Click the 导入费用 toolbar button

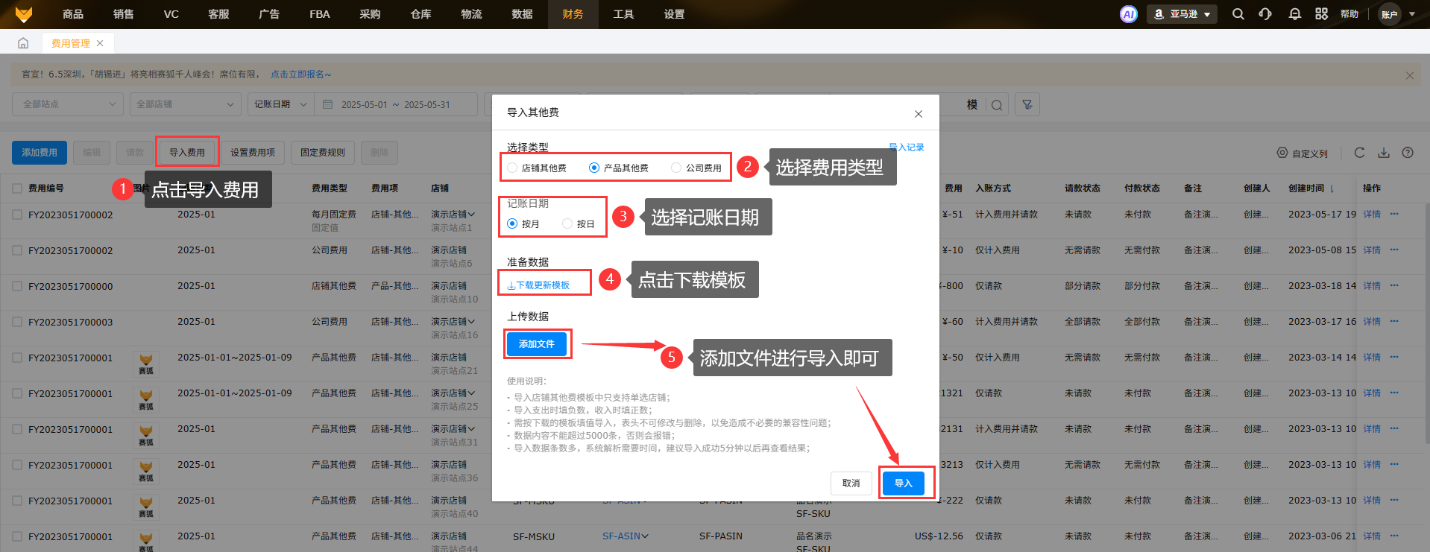(x=187, y=153)
